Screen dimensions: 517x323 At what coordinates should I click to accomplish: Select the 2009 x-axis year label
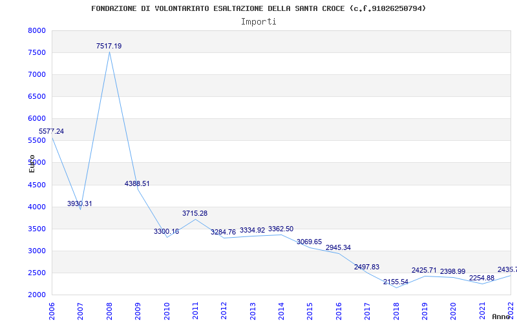[x=138, y=311]
